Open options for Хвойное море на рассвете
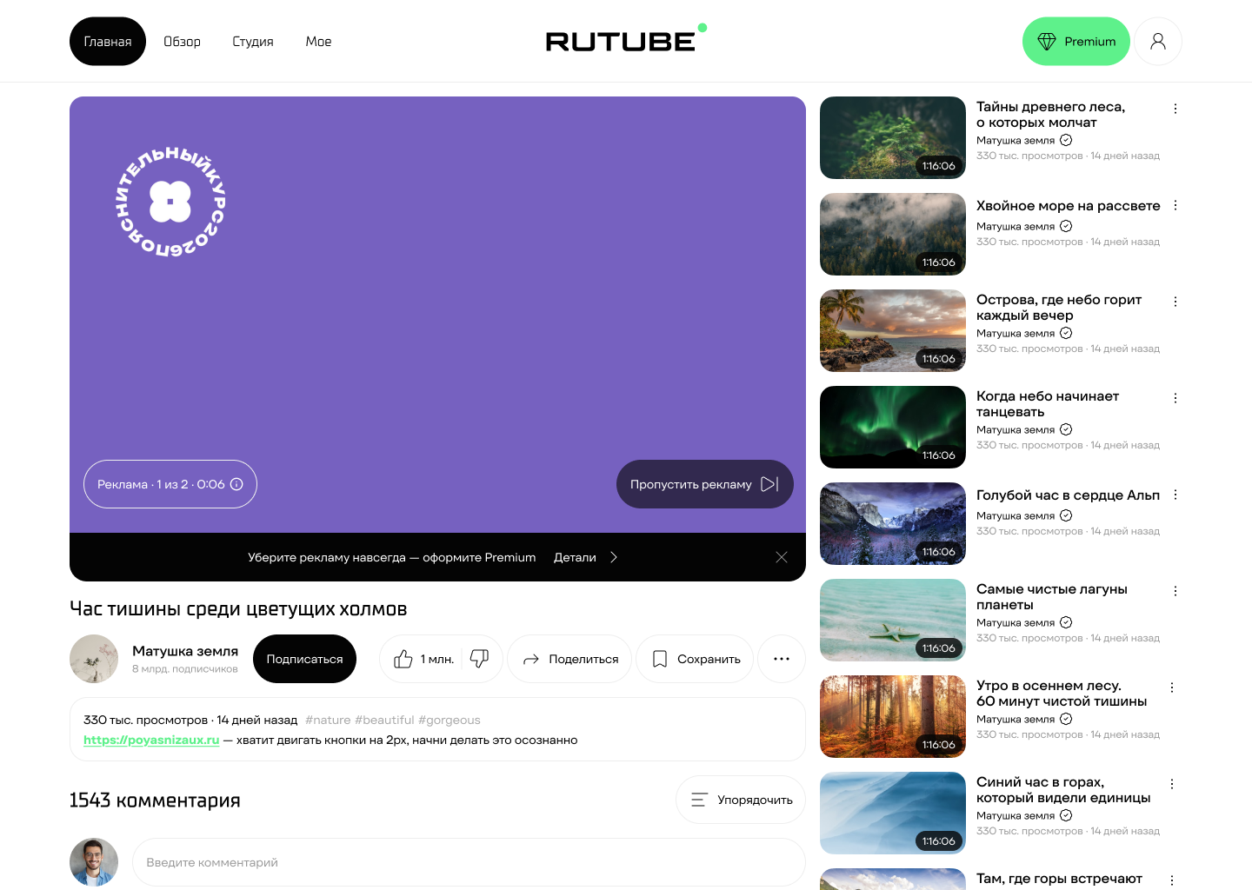This screenshot has height=890, width=1252. click(x=1175, y=205)
